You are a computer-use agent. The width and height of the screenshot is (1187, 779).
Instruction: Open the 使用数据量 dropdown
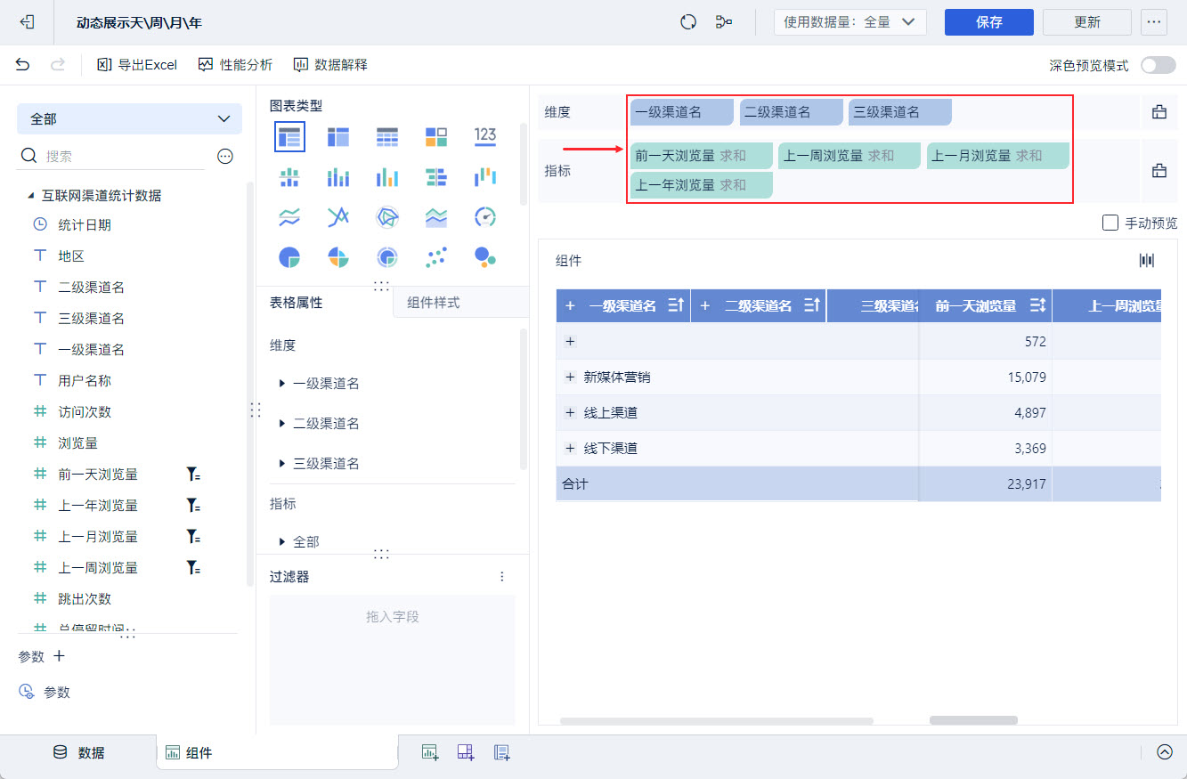tap(850, 22)
